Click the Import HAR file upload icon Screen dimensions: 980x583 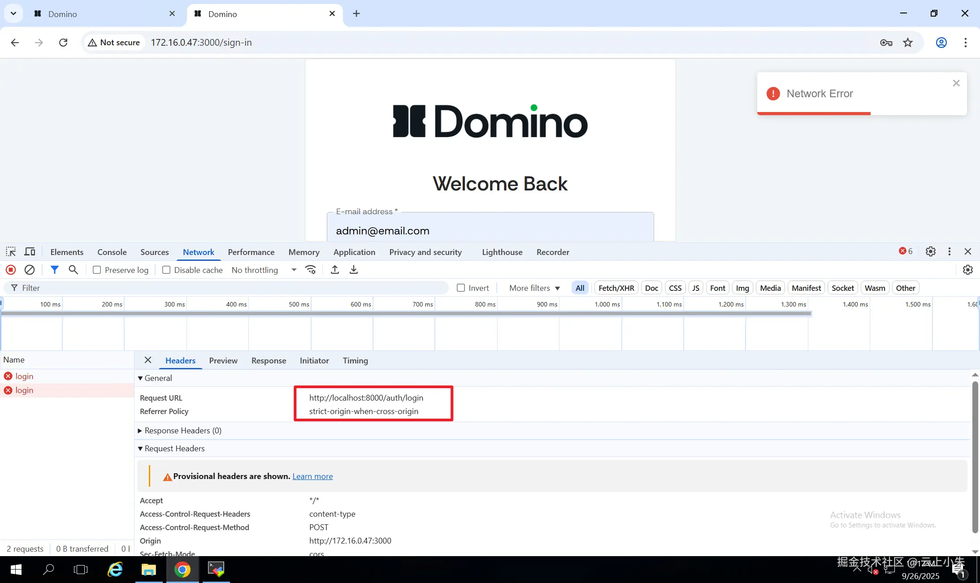click(335, 270)
